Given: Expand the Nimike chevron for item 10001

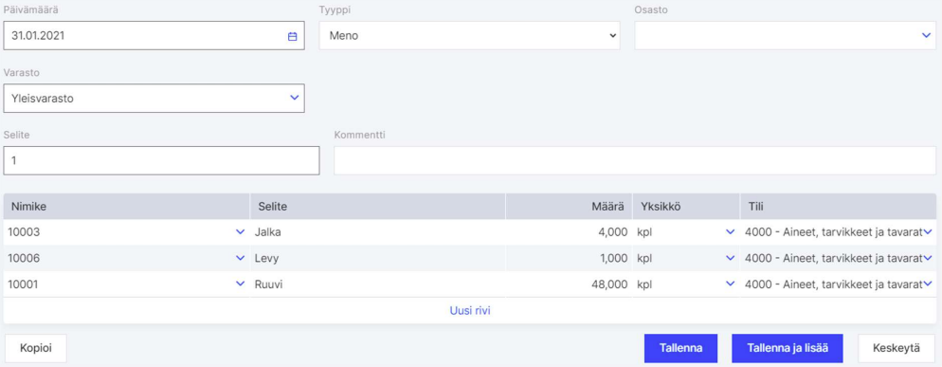Looking at the screenshot, I should tap(241, 284).
